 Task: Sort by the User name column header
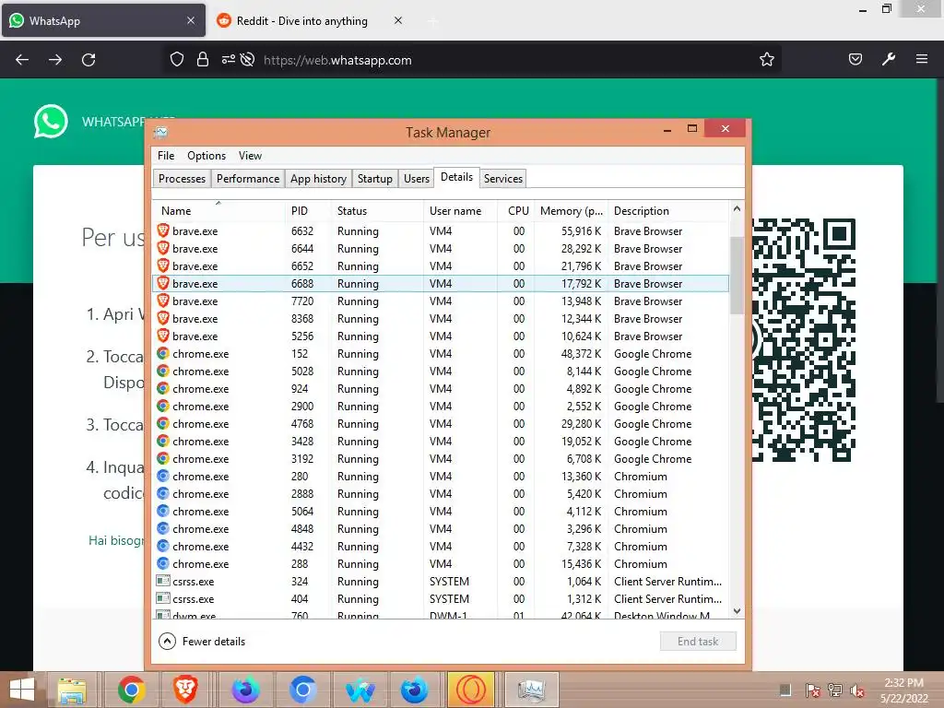point(461,211)
